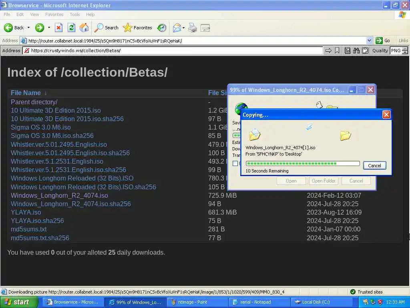Image resolution: width=410 pixels, height=308 pixels.
Task: Open the File menu
Action: pos(7,14)
